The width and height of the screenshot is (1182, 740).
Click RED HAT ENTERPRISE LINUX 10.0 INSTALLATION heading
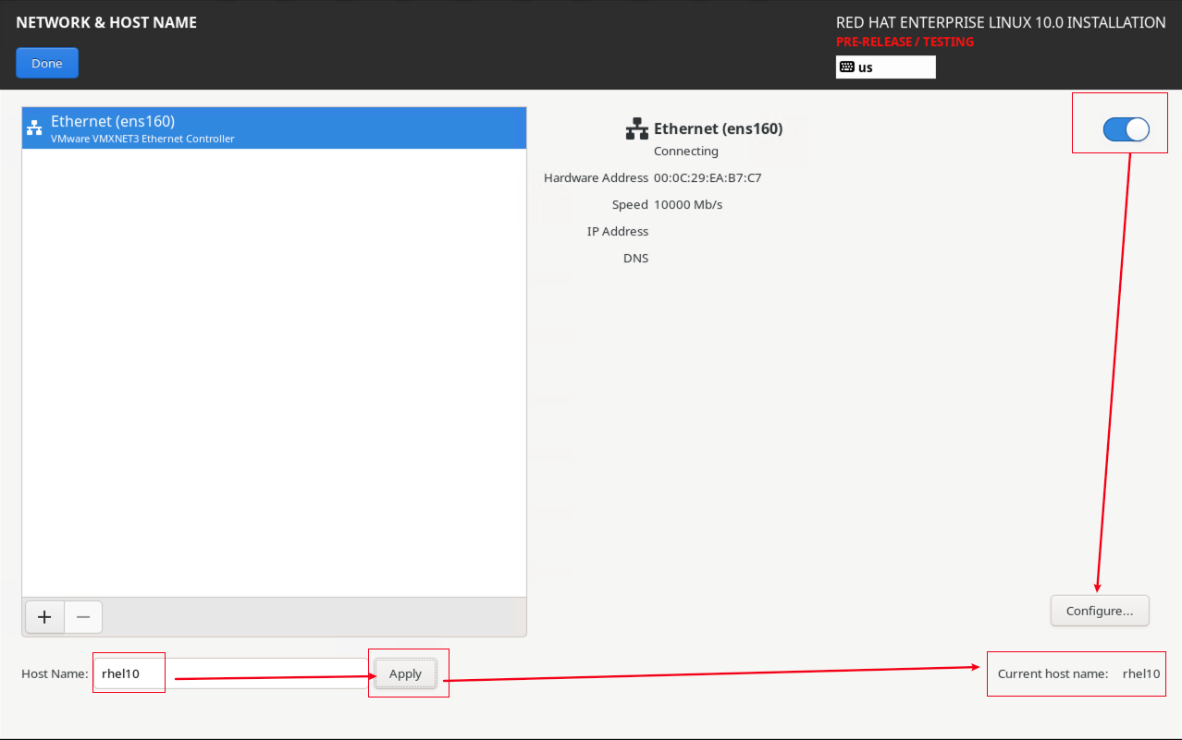pyautogui.click(x=1001, y=22)
